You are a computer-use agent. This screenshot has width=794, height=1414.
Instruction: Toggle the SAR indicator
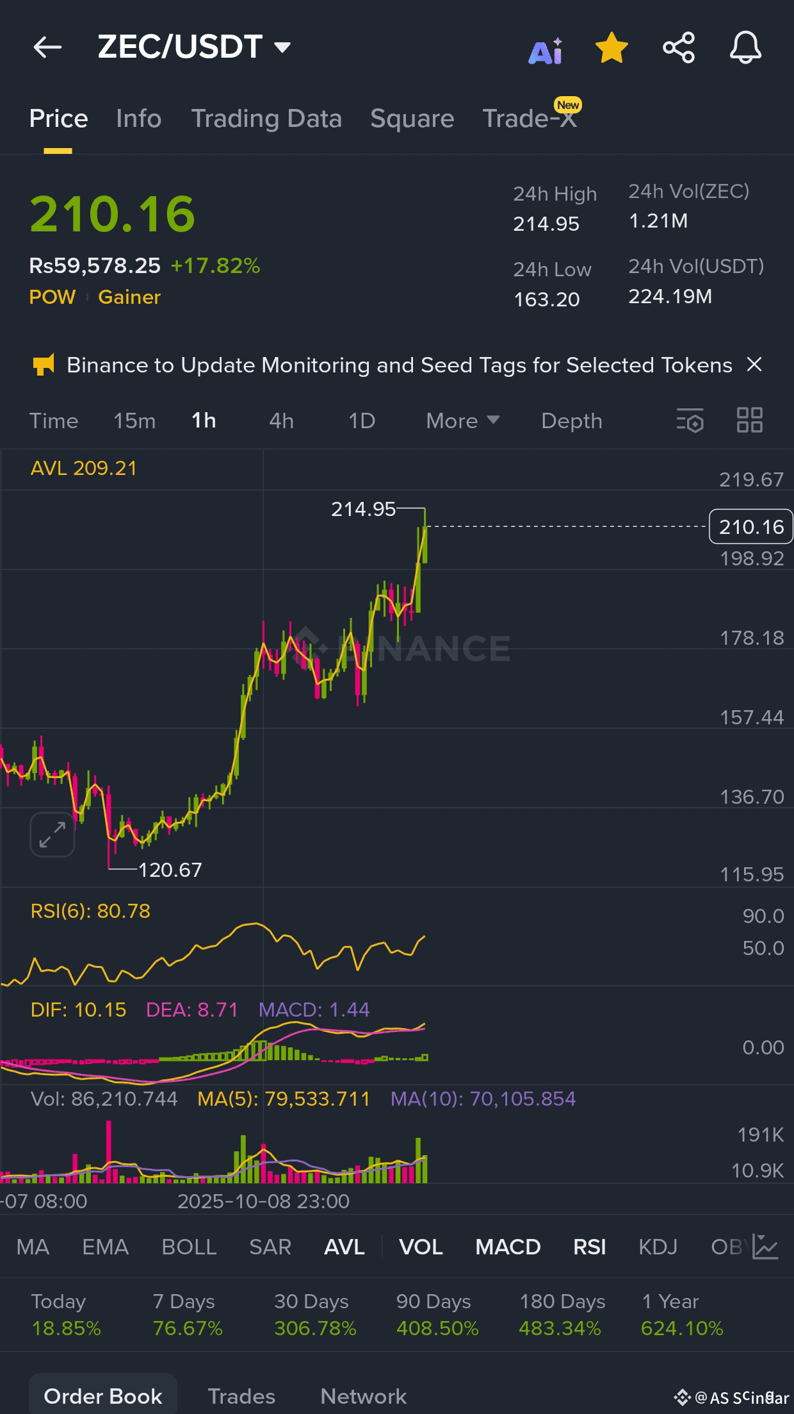coord(270,1247)
